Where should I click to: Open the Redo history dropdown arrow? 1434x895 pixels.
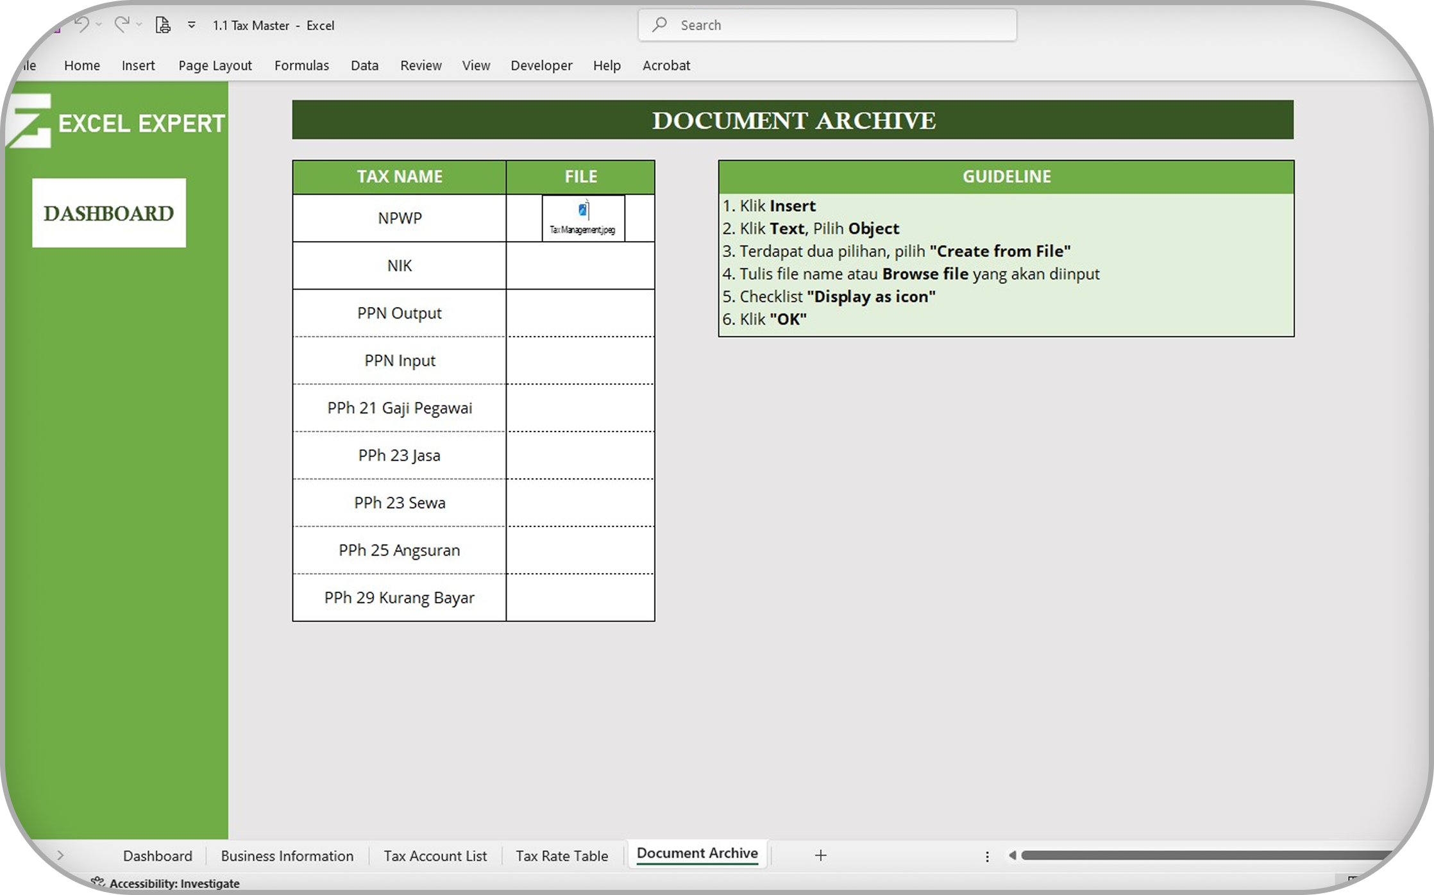click(139, 25)
